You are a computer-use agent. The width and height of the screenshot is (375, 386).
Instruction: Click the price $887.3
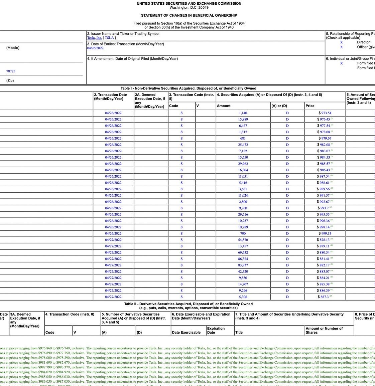(x=323, y=297)
